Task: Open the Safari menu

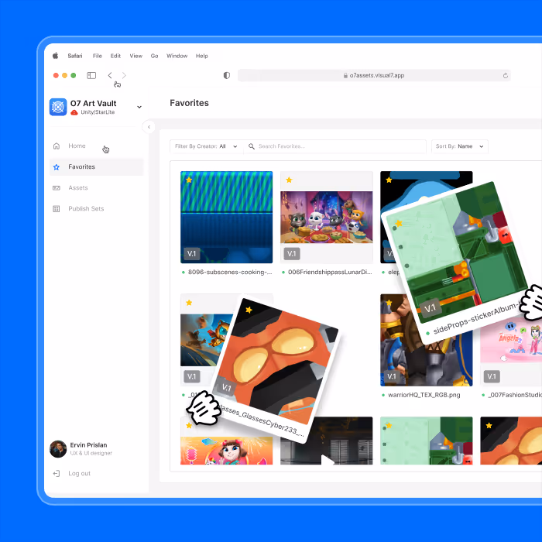Action: [x=75, y=56]
